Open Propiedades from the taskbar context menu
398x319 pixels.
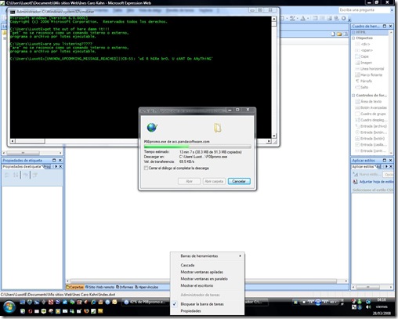coord(208,311)
